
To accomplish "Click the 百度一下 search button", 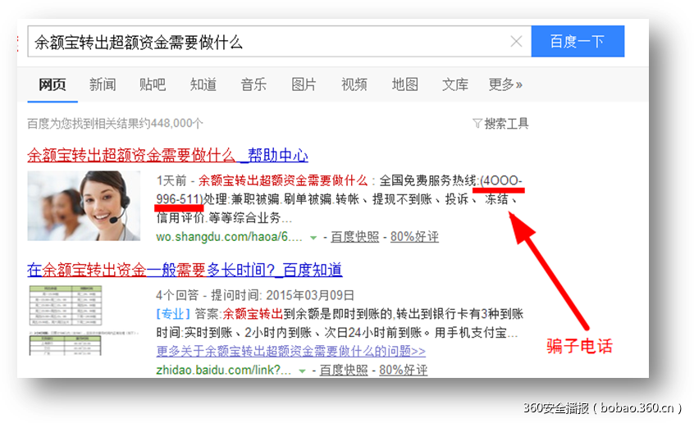I will click(578, 41).
